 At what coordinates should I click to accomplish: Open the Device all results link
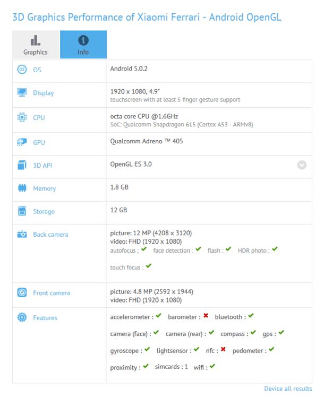(x=288, y=389)
